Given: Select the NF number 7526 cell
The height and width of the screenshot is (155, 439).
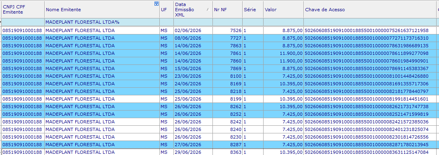Looking at the screenshot, I should click(x=227, y=30).
